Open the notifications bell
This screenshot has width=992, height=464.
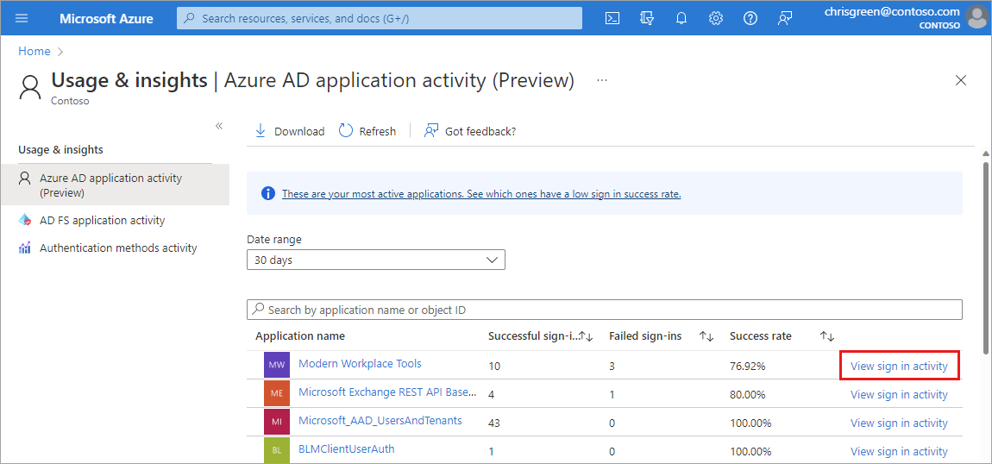681,18
